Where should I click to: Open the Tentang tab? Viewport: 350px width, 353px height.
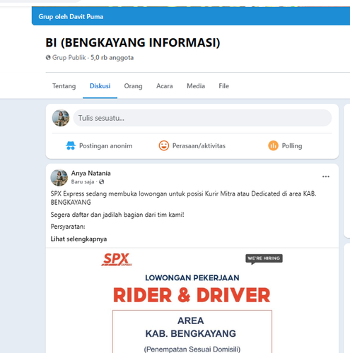click(x=64, y=86)
